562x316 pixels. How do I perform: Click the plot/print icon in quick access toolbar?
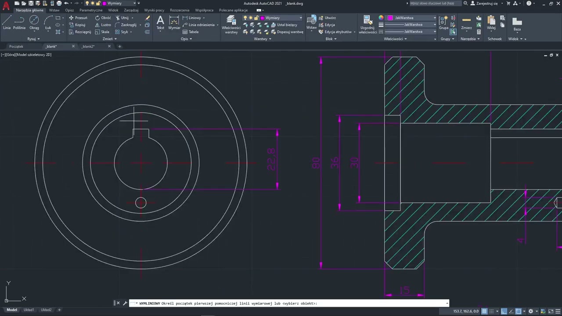pyautogui.click(x=59, y=3)
